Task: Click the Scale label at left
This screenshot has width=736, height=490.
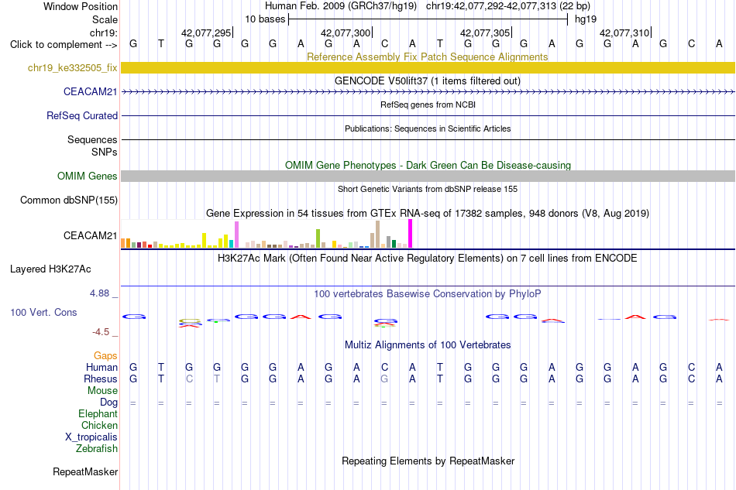Action: (x=105, y=19)
